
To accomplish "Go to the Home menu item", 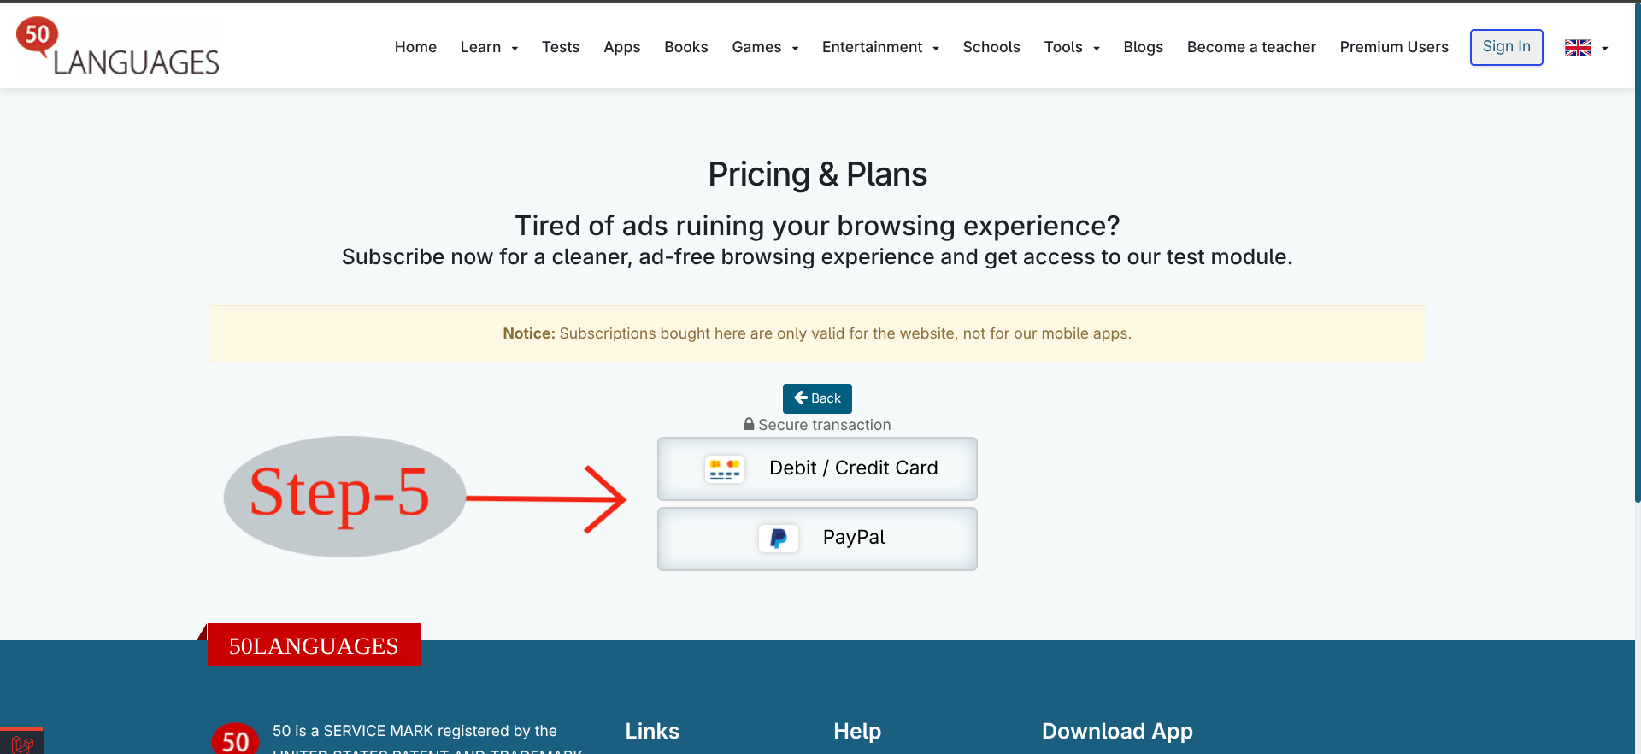I will [x=415, y=47].
